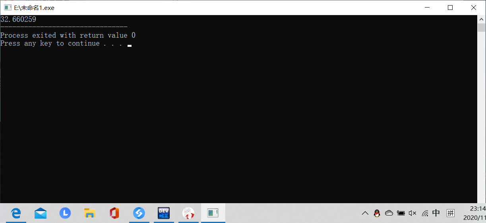Open the Wi-Fi network tray icon
This screenshot has height=223, width=486.
click(425, 213)
